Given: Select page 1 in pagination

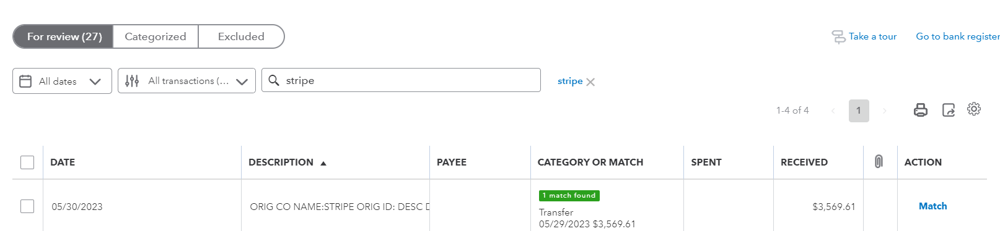Looking at the screenshot, I should coord(859,111).
